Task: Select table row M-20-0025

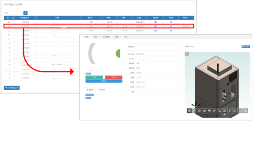Action: click(41, 69)
